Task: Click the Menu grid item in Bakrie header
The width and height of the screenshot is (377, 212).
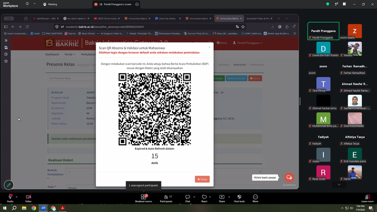Action: (x=221, y=43)
